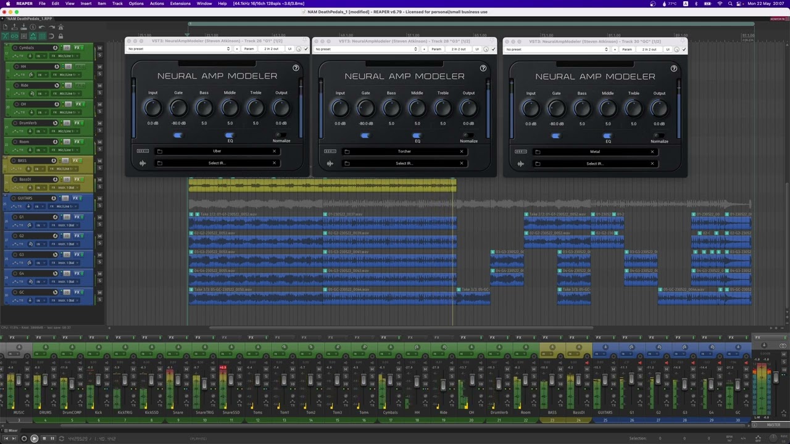Adjust the Input knob in the G1 plugin

tap(152, 108)
